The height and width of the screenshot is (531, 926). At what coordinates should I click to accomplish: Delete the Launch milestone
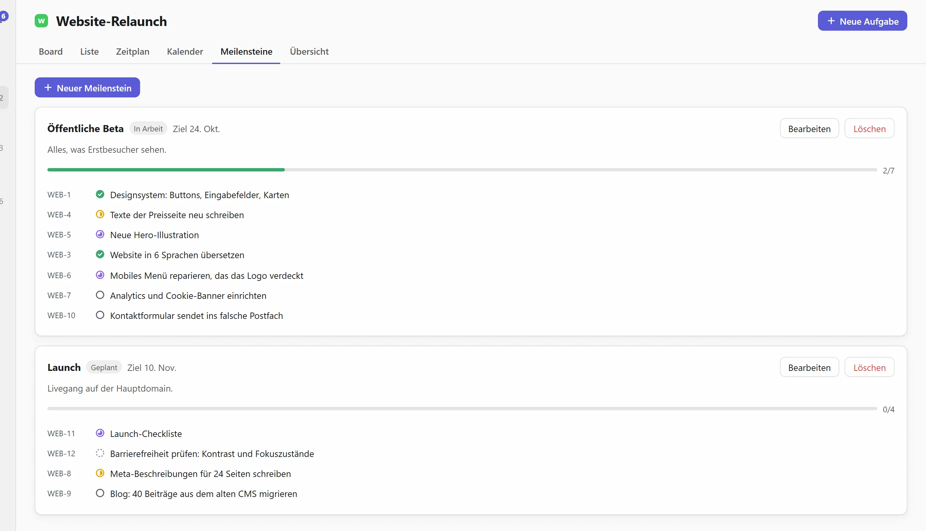click(x=870, y=368)
